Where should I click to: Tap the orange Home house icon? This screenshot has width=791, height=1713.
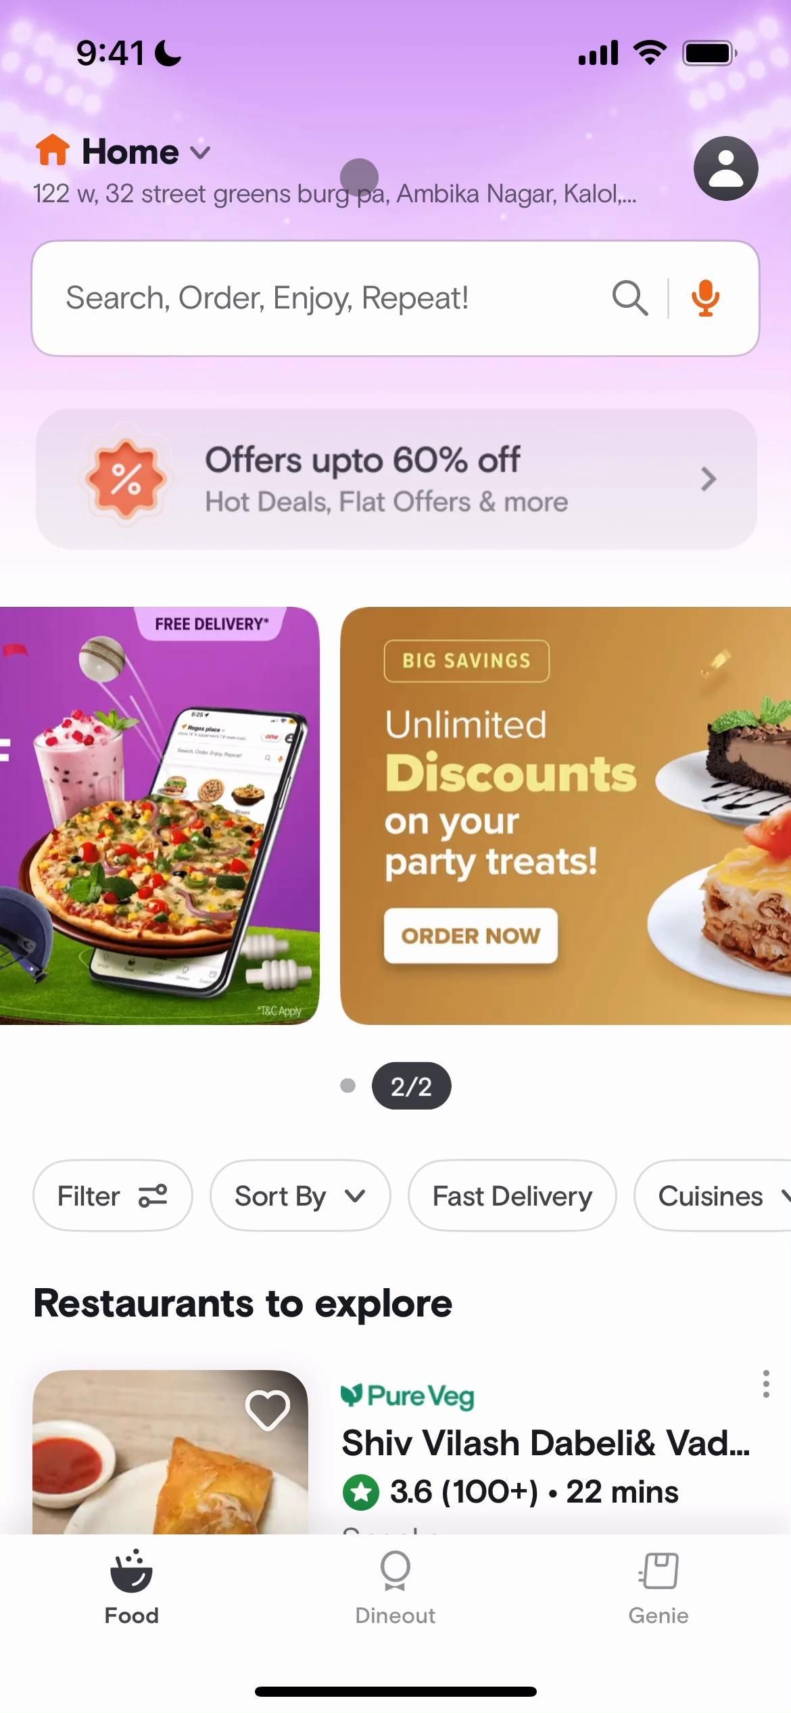coord(53,150)
